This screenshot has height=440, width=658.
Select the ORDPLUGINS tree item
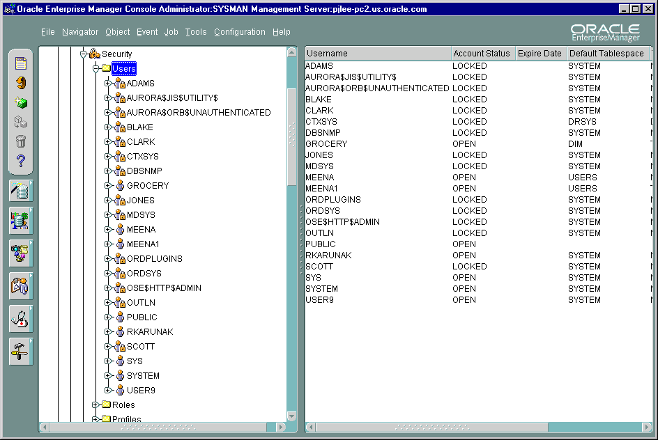tap(155, 258)
